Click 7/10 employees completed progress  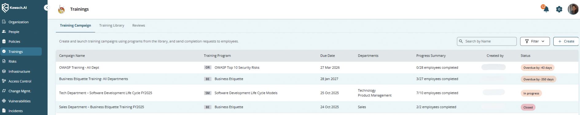437,93
